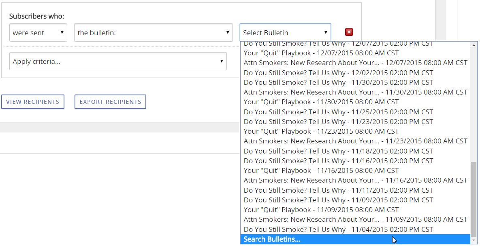
Task: Select "Do You Still Smoke" dated 11/04/2015
Action: (x=338, y=229)
